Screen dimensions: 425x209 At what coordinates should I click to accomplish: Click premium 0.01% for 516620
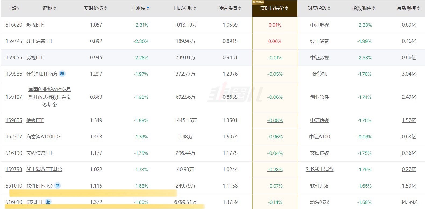pyautogui.click(x=275, y=25)
